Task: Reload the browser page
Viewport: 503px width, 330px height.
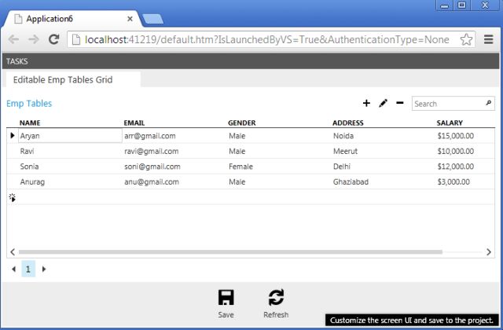Action: tap(53, 39)
